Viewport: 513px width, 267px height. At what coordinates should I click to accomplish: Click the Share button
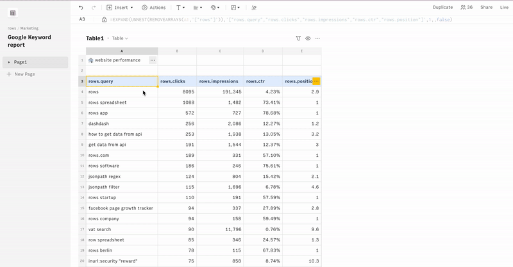coord(486,8)
